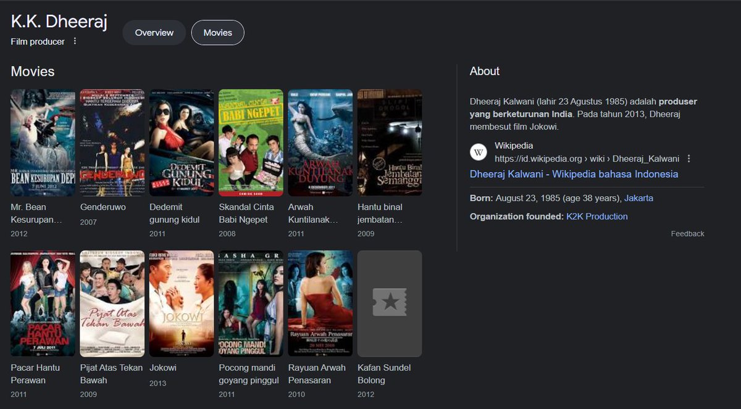Click the Jokowi title text
Viewport: 741px width, 409px height.
click(x=163, y=368)
